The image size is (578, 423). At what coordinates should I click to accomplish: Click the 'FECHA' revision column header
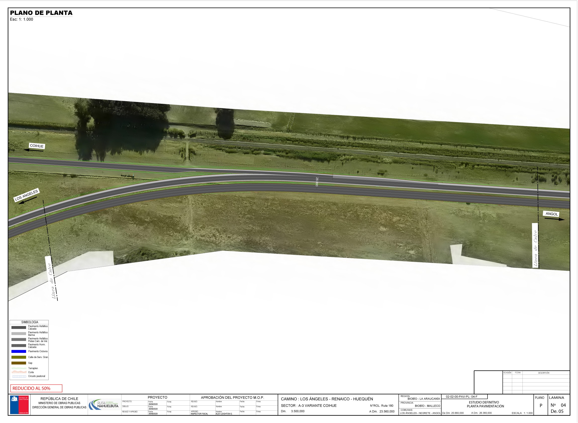[x=517, y=373]
